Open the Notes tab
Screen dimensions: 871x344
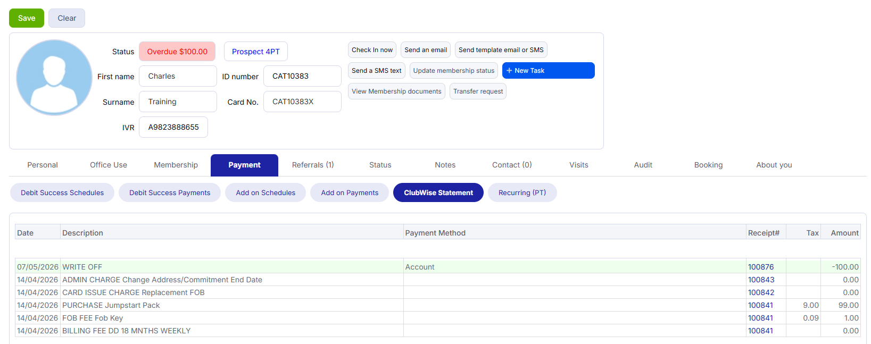click(445, 165)
